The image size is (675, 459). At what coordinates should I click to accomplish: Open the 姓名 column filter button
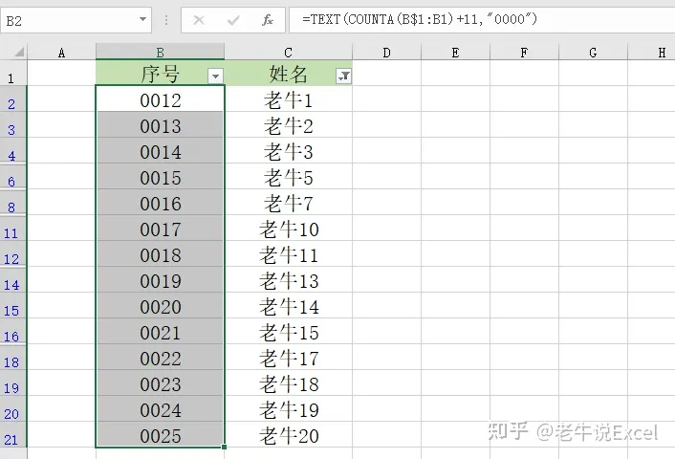point(343,76)
